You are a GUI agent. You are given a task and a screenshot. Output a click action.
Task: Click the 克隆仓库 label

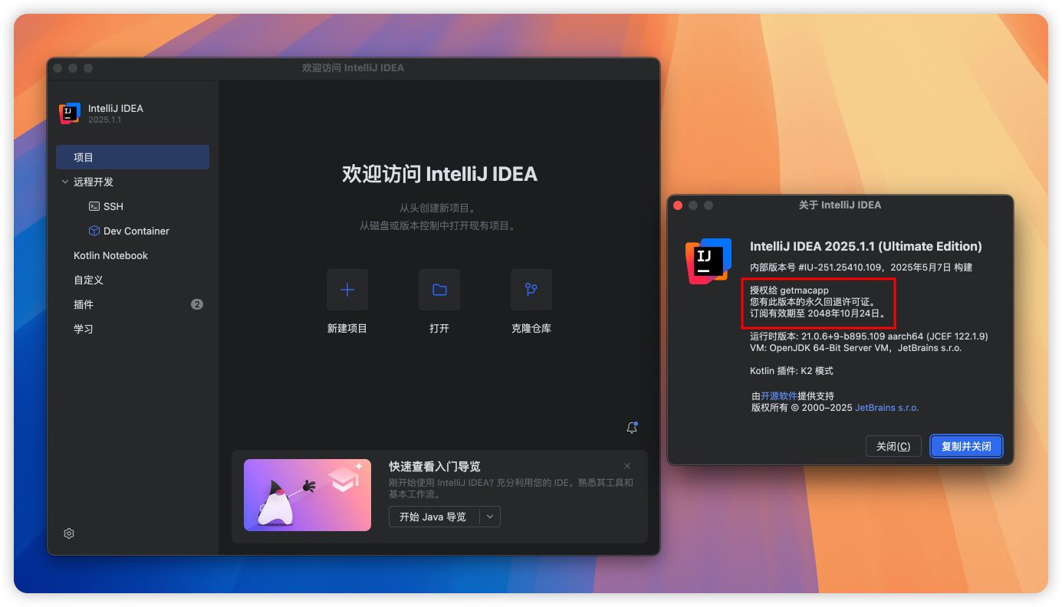coord(531,328)
